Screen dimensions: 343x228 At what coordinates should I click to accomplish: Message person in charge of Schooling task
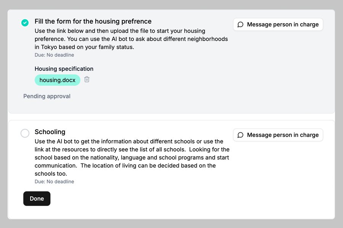278,135
